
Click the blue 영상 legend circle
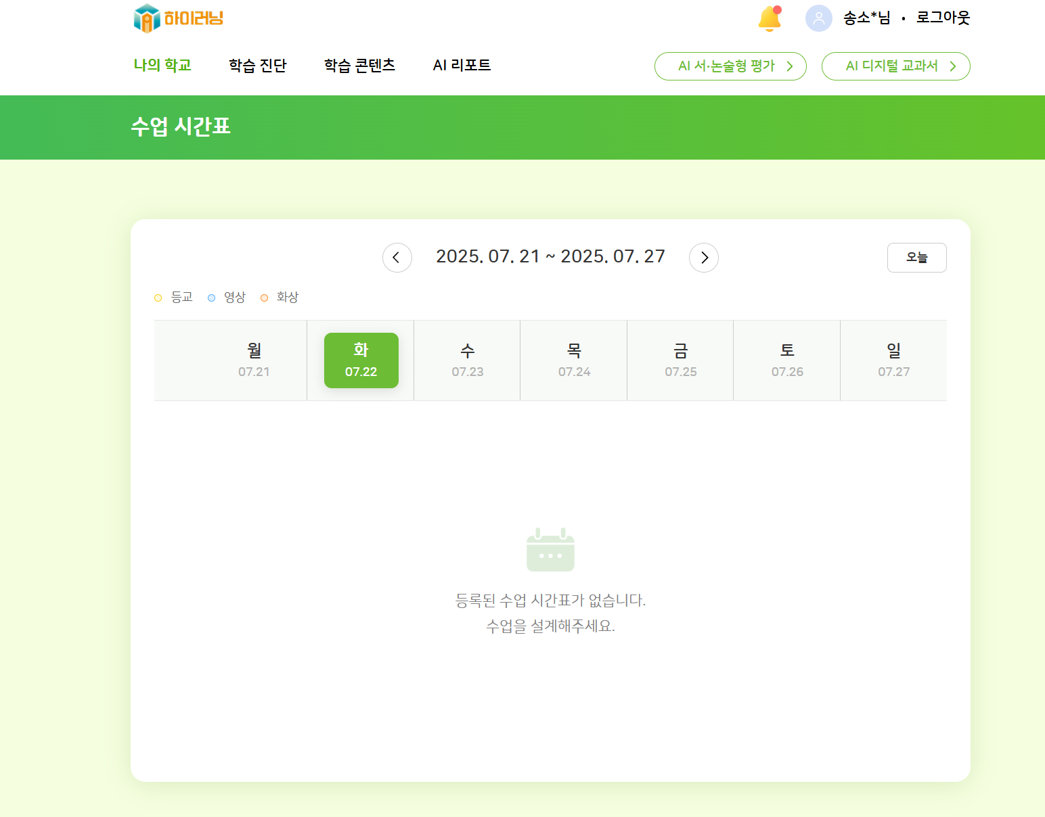pos(212,298)
